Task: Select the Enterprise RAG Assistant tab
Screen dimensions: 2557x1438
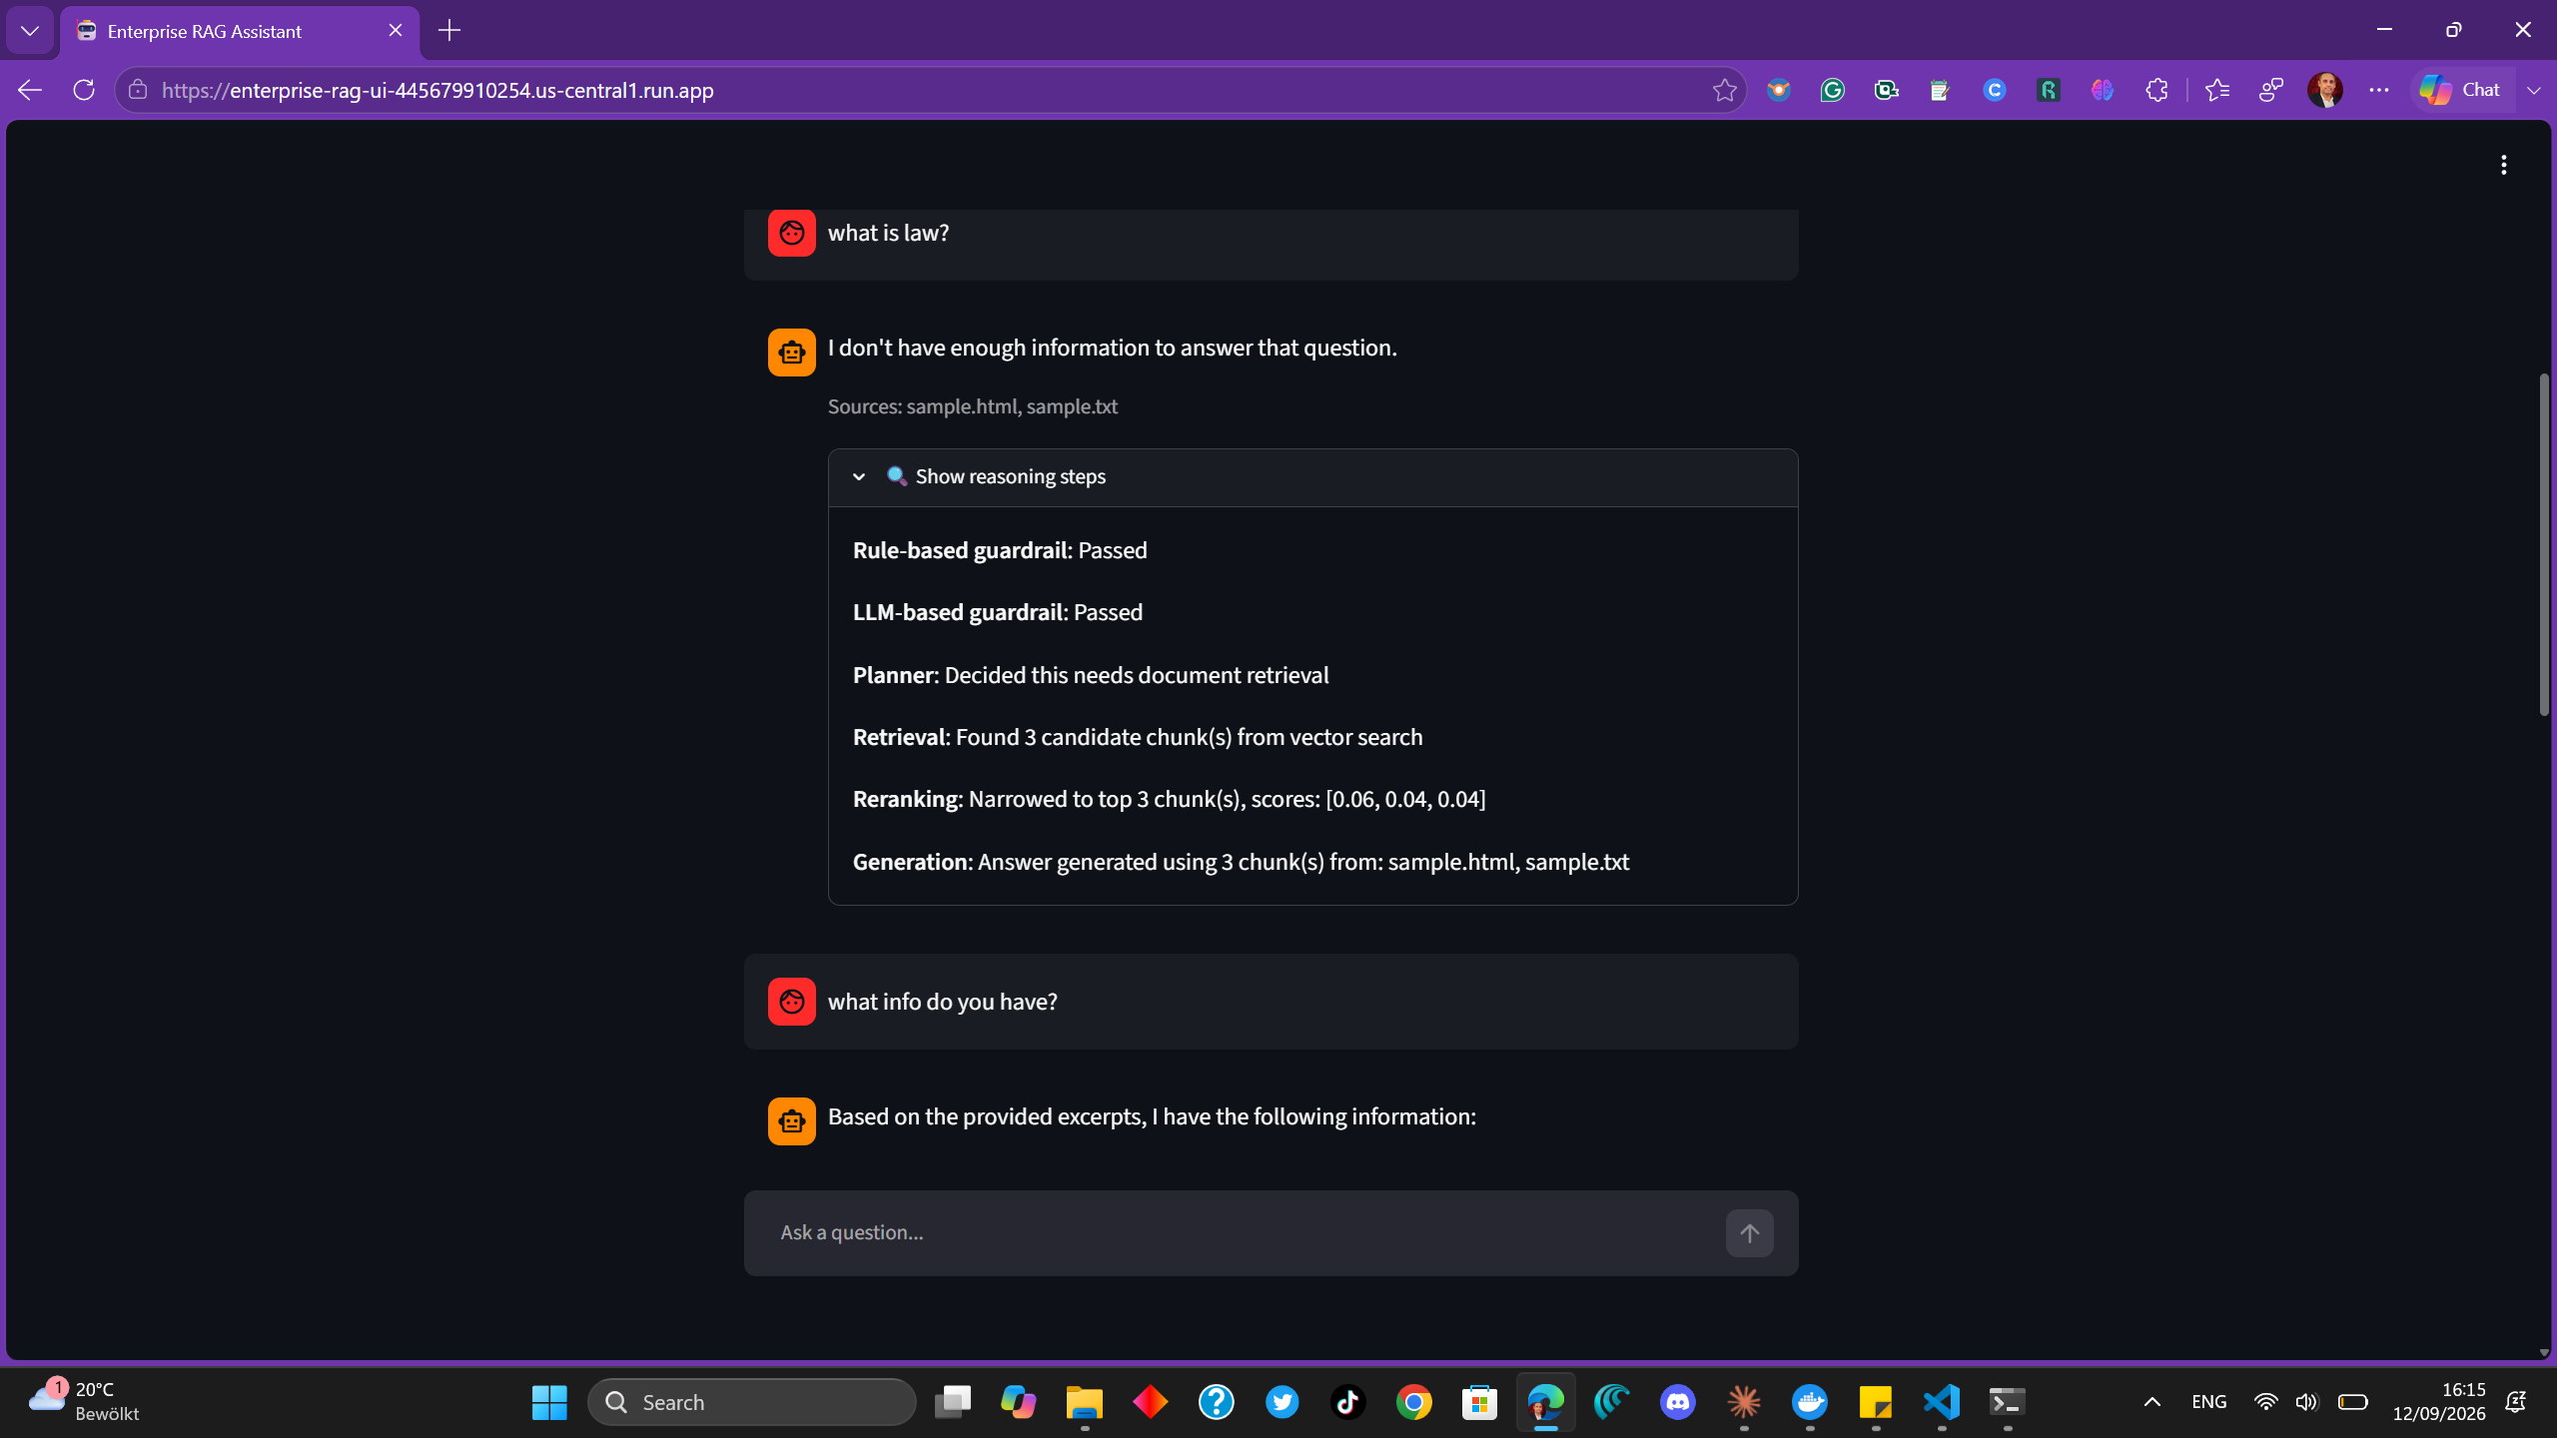Action: click(x=240, y=31)
